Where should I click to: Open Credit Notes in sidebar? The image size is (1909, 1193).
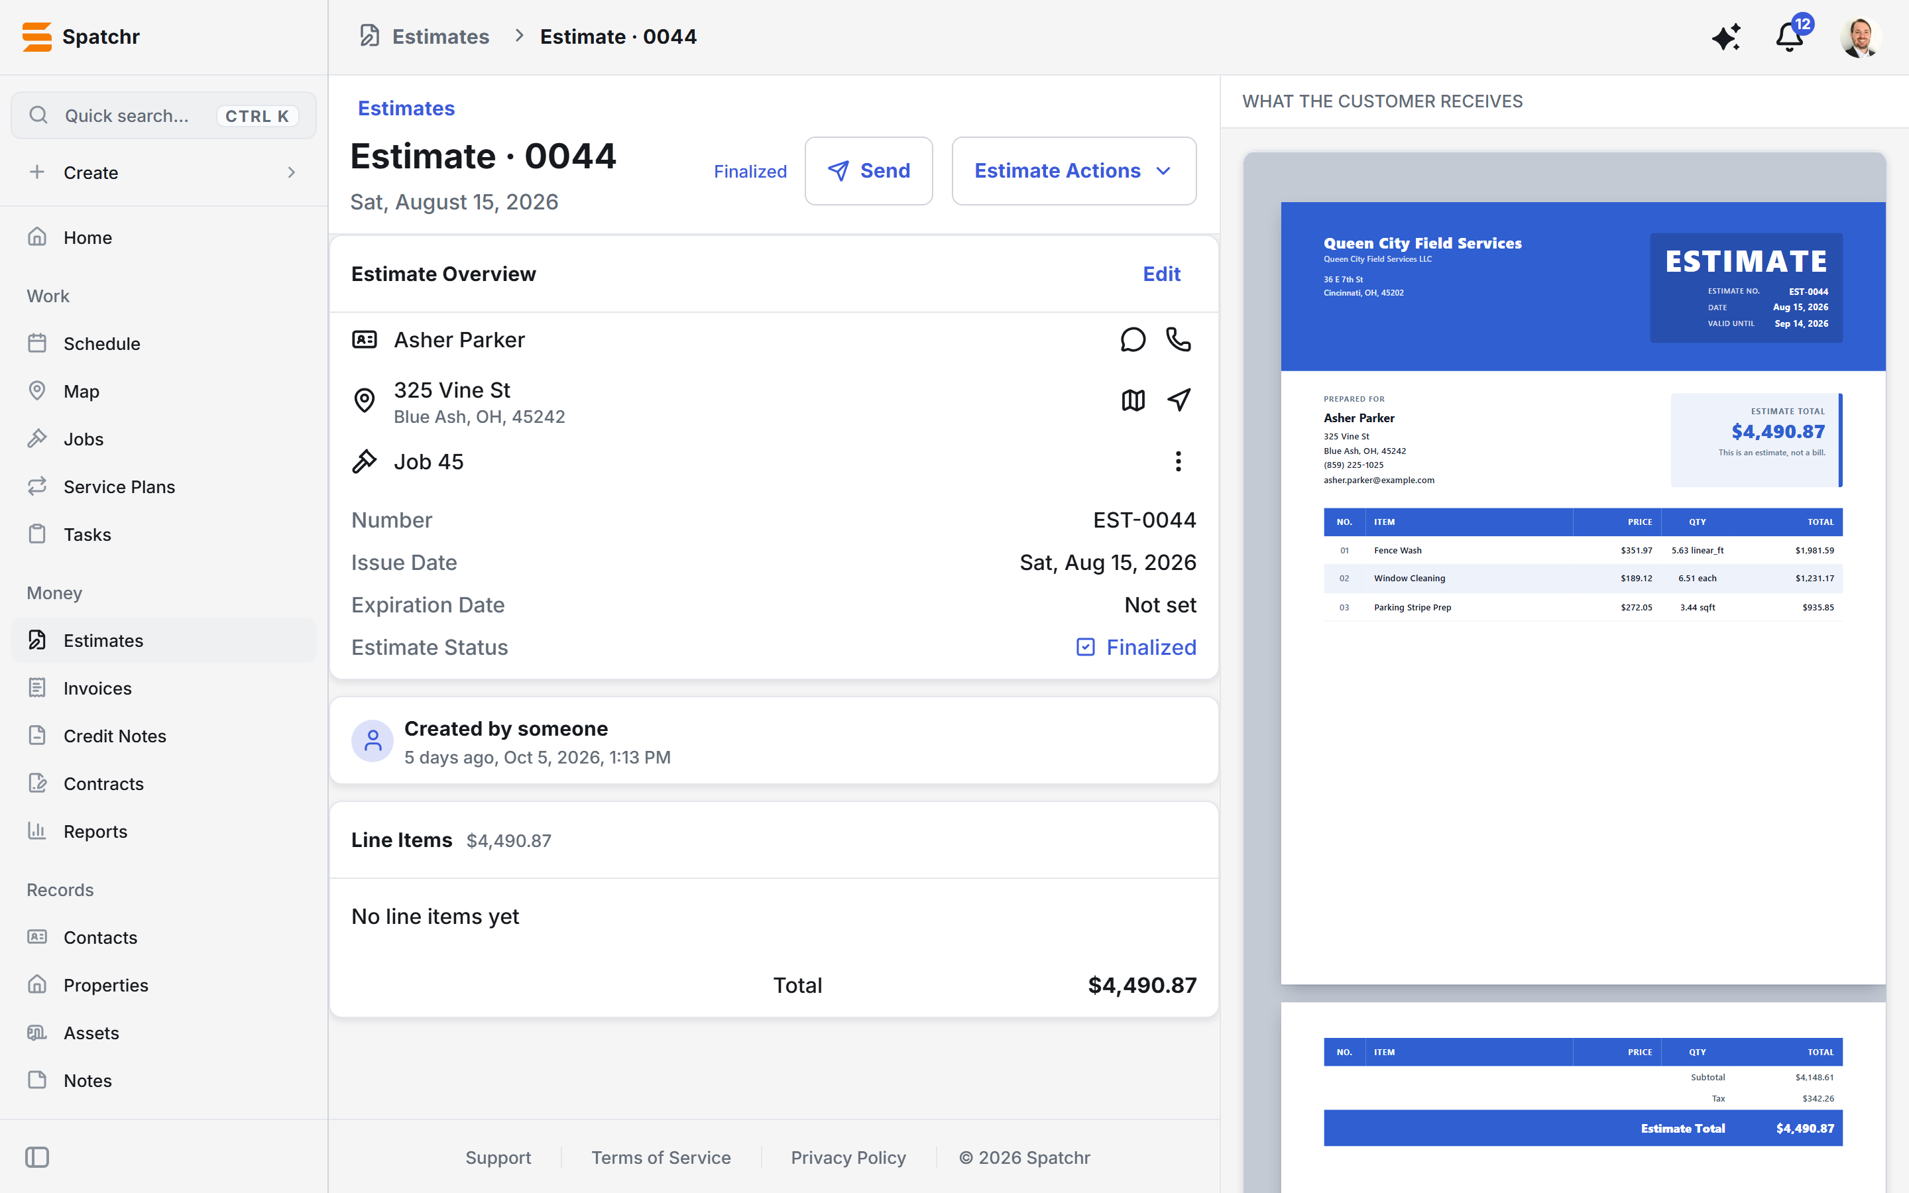[x=163, y=736]
